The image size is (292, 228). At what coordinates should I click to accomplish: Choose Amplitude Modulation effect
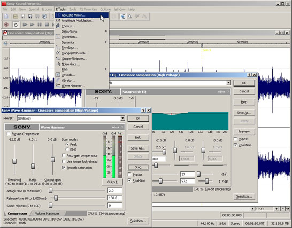[82, 21]
